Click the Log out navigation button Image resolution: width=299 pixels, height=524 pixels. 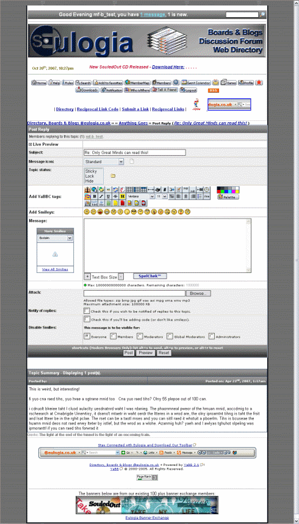[x=188, y=90]
